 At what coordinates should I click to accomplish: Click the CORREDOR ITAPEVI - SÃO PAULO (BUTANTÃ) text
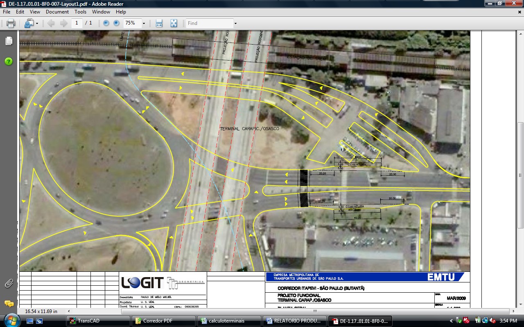321,288
